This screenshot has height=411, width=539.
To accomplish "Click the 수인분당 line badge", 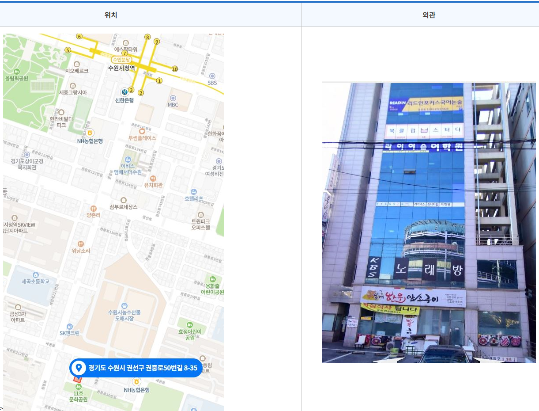I will 122,60.
